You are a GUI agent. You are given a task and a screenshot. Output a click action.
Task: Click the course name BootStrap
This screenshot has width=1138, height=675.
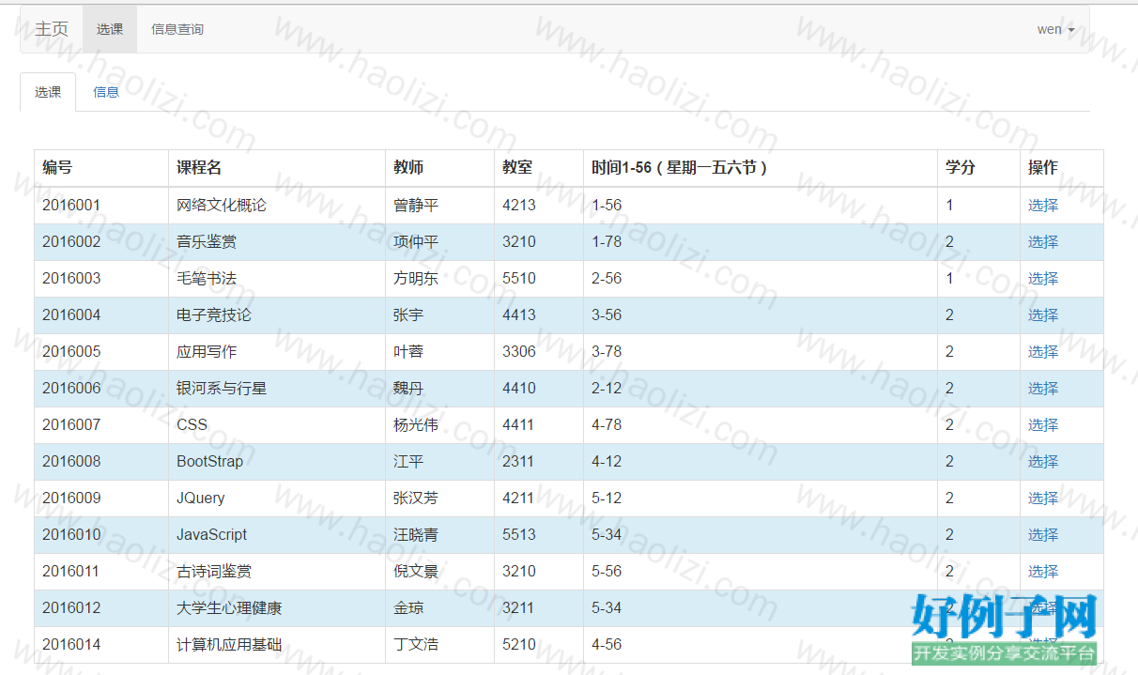tap(210, 461)
